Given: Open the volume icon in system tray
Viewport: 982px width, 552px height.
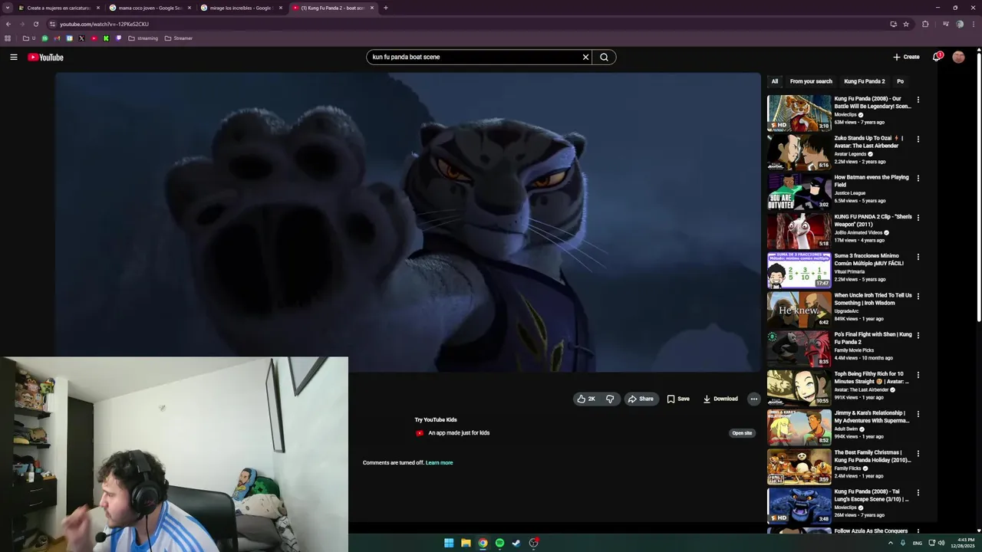Looking at the screenshot, I should click(x=941, y=543).
